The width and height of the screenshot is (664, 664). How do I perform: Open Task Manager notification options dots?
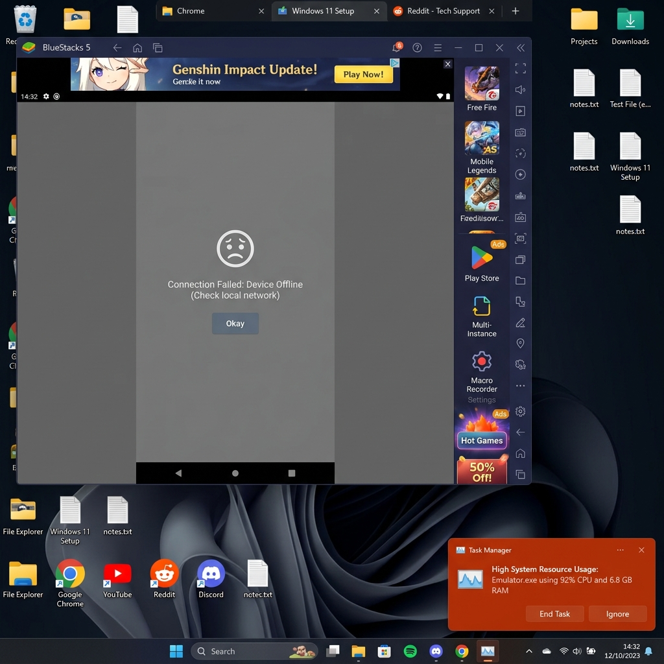[x=620, y=550]
